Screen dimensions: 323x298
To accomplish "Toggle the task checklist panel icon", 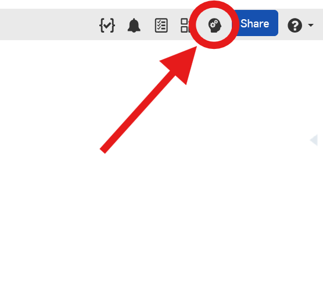I will tap(161, 26).
